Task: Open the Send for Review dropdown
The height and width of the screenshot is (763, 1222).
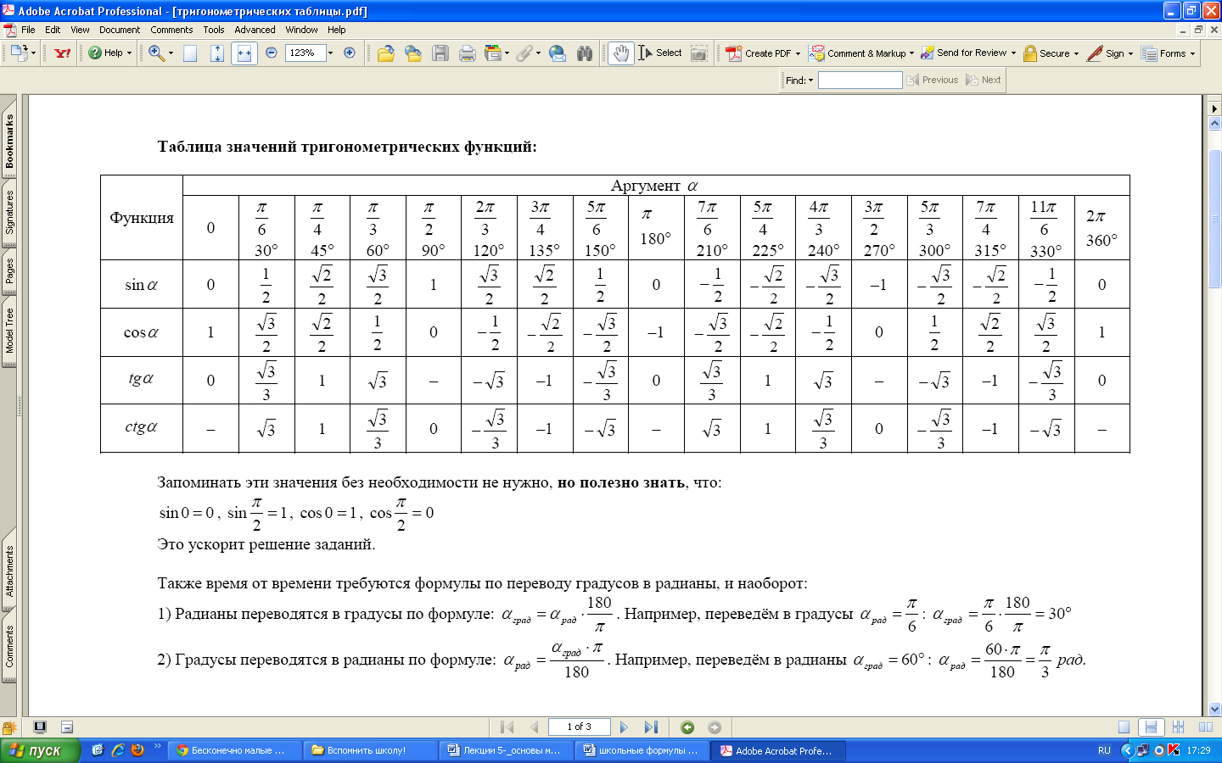Action: 968,53
